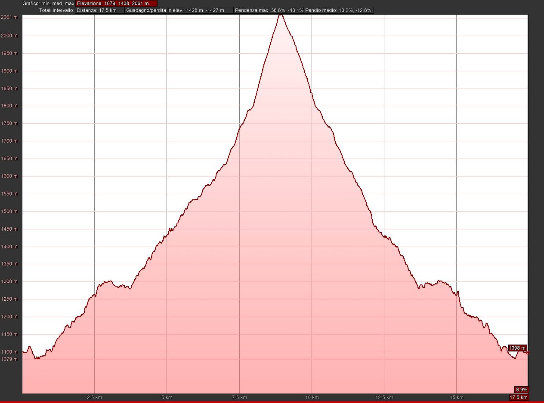Click the 1500 m elevation axis label
Viewport: 544px width, 403px height.
(x=9, y=211)
